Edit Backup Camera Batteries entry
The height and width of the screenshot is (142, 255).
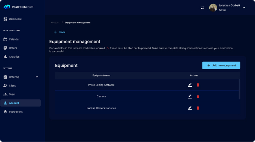[190, 108]
